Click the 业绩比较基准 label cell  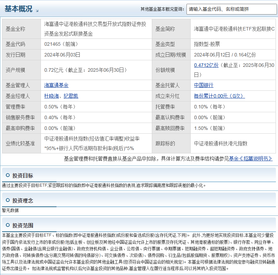pyautogui.click(x=21, y=143)
